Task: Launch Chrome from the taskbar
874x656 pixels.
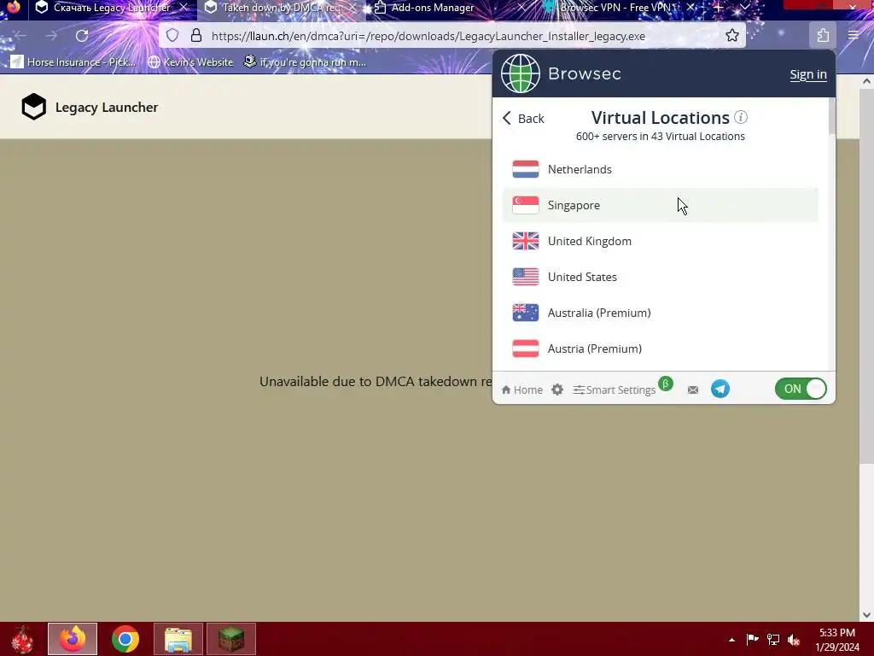Action: coord(125,639)
